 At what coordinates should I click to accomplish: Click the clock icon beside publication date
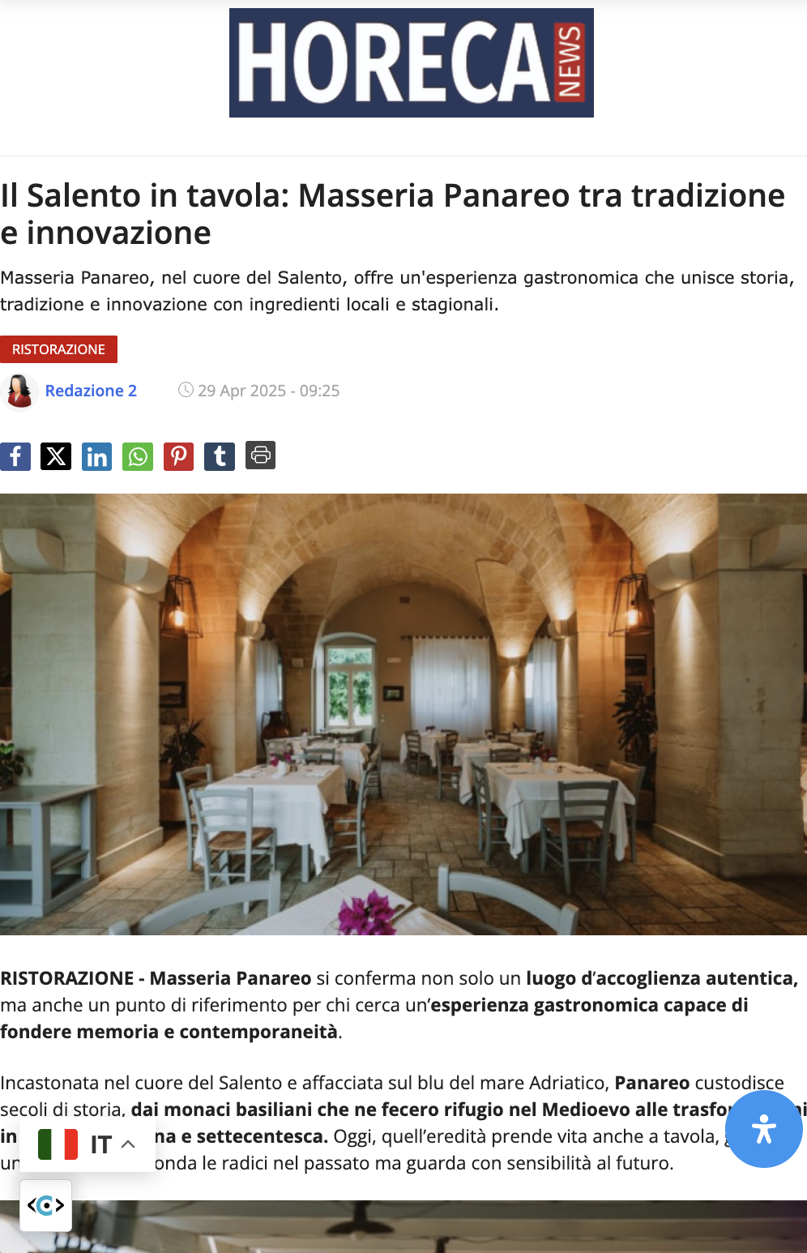coord(186,390)
